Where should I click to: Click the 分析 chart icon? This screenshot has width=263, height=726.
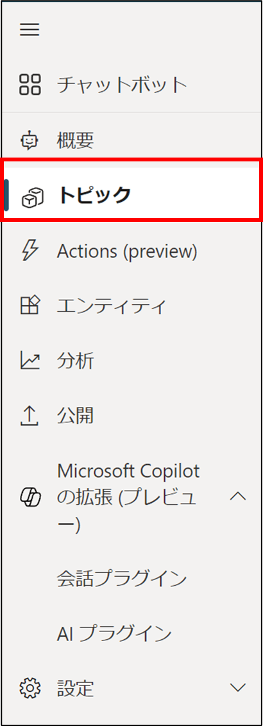click(x=30, y=361)
